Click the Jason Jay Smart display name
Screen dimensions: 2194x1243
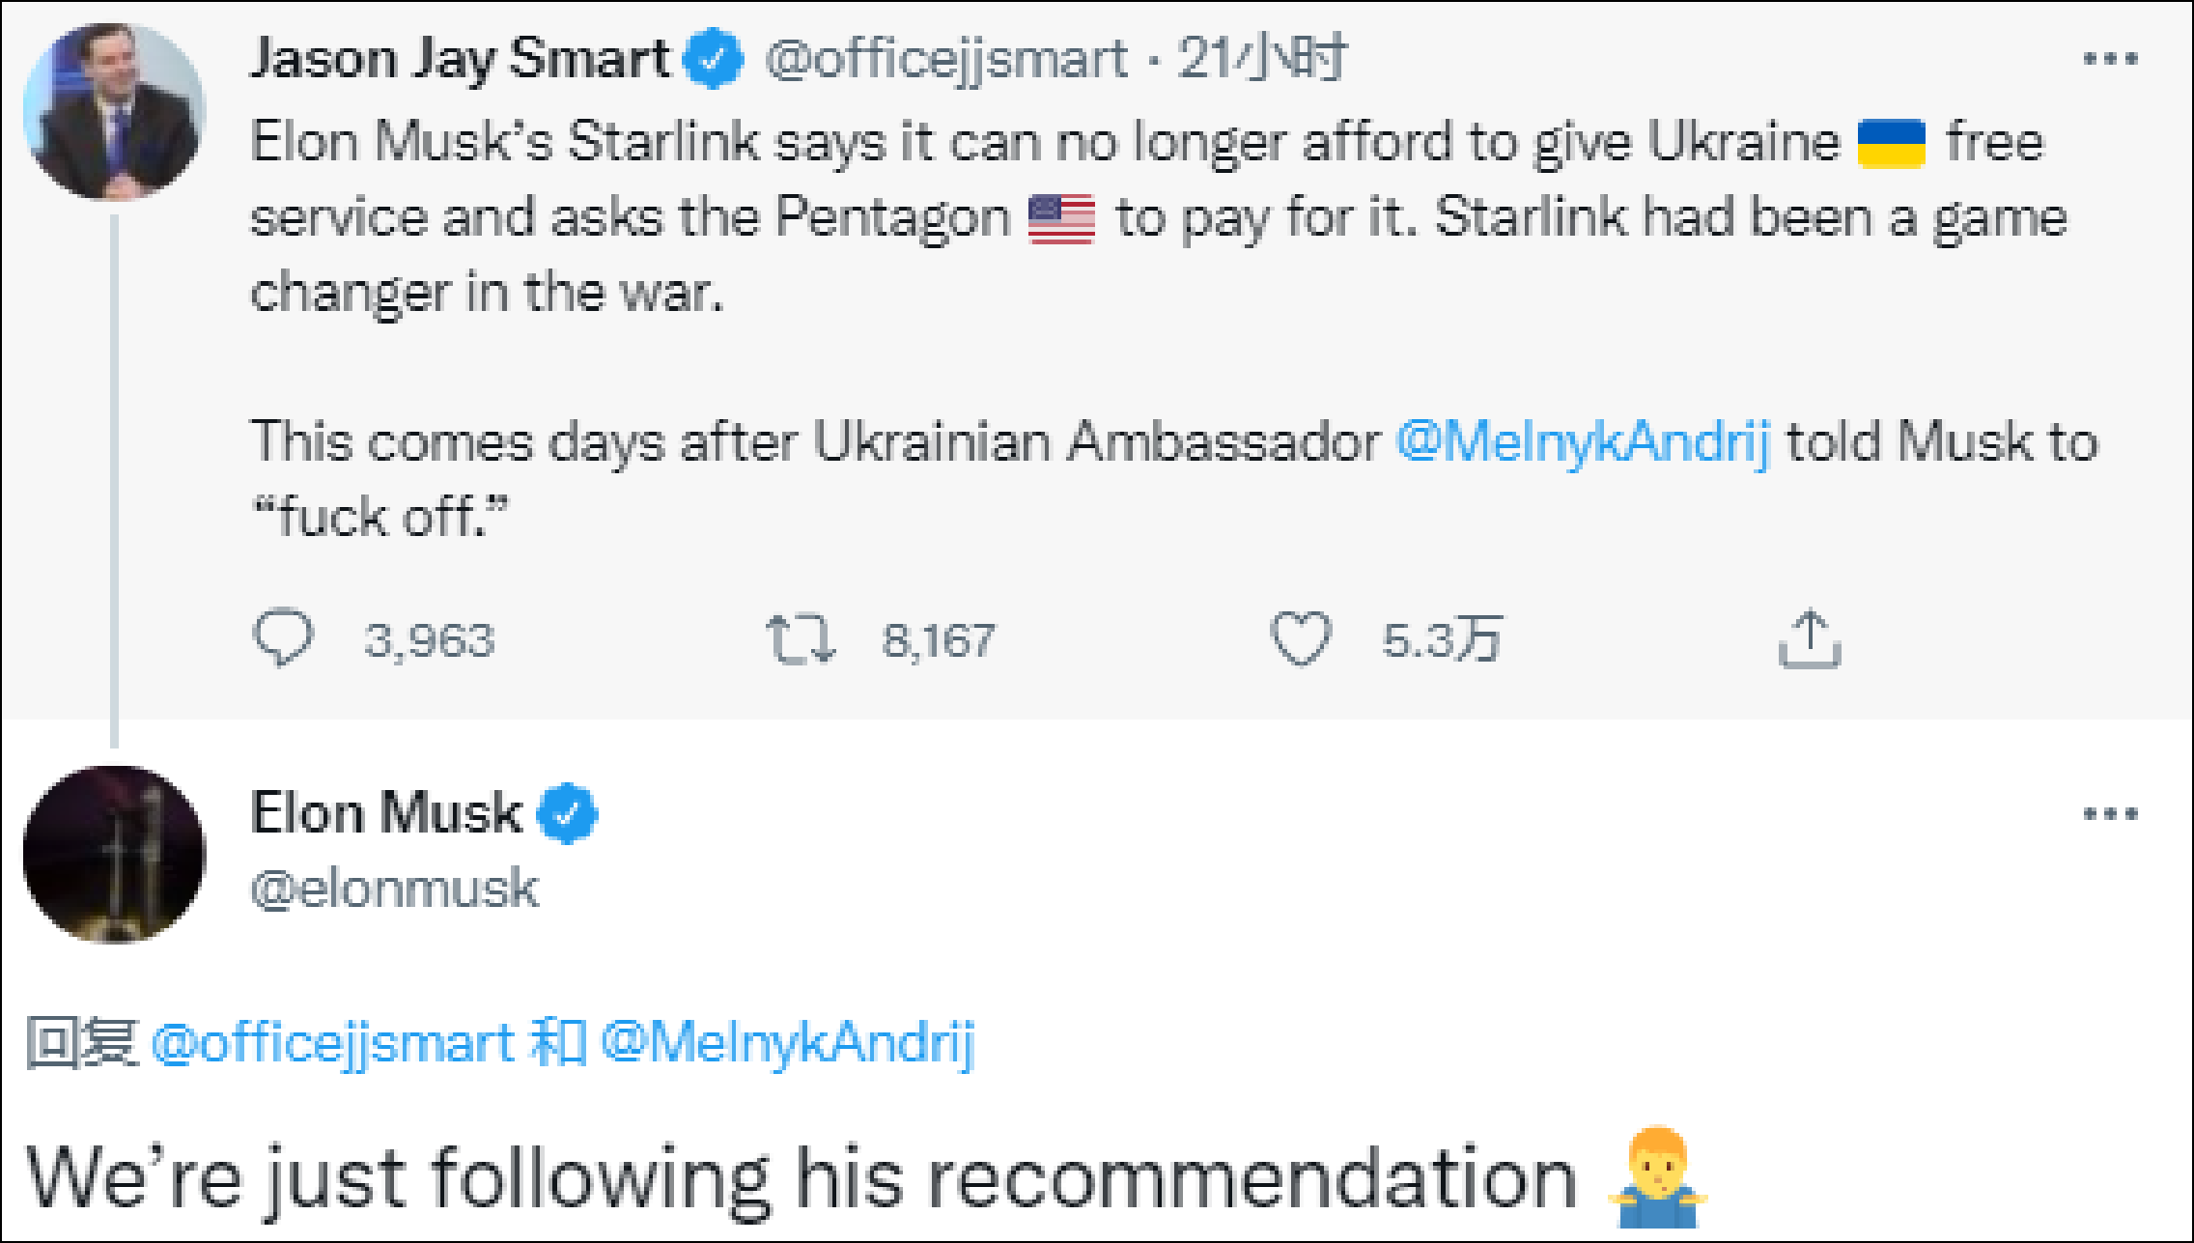[460, 59]
